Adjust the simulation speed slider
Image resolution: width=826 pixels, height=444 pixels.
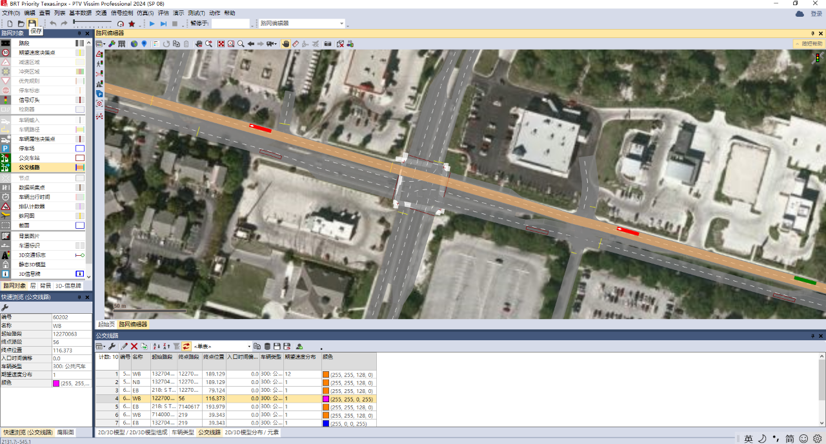93,24
